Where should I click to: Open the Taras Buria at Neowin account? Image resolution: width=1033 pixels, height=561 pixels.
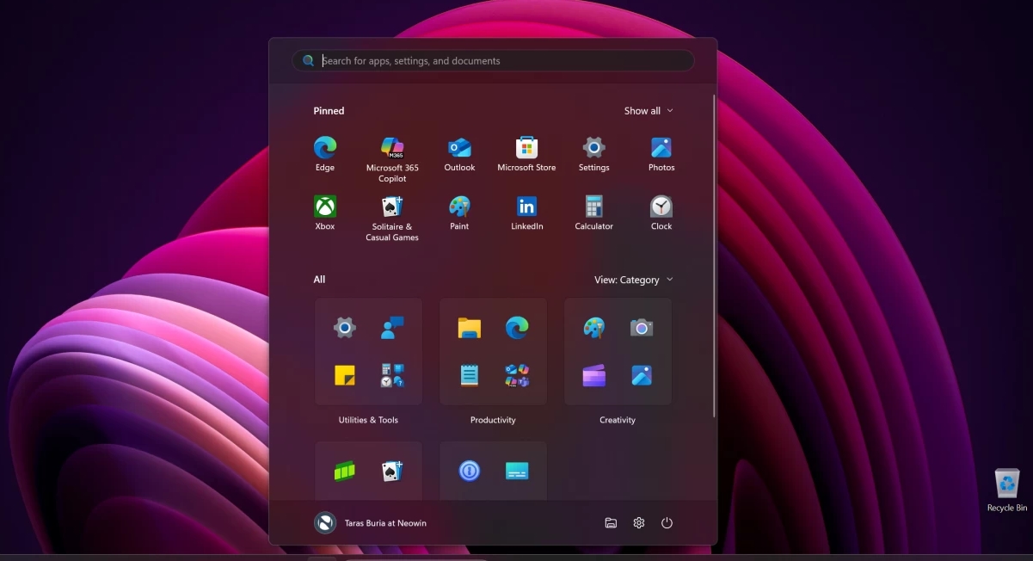click(371, 523)
